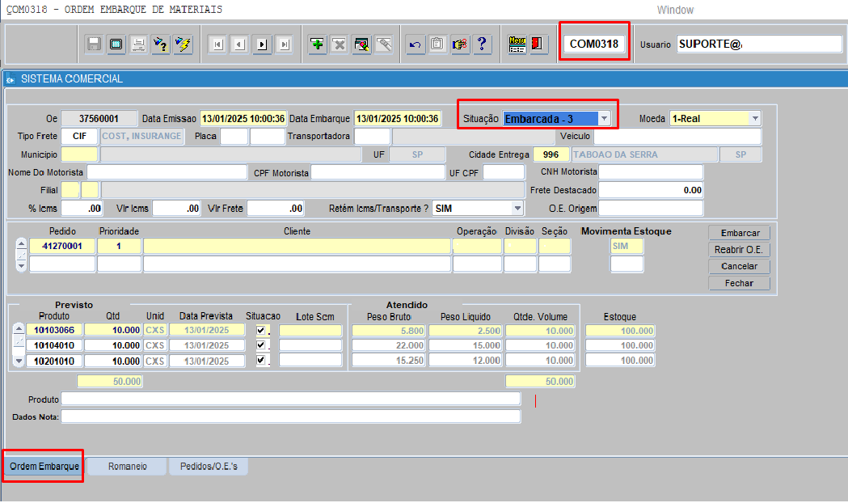
Task: Click the Dados Nota input field
Action: tap(291, 417)
